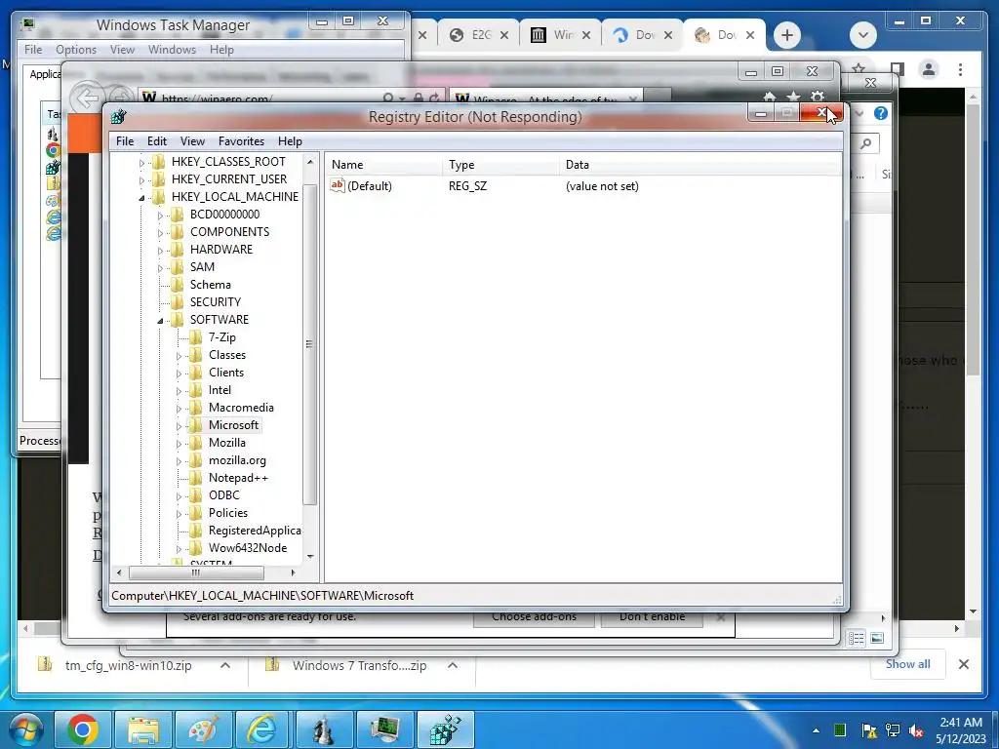This screenshot has height=749, width=999.
Task: Open Chrome tab search dropdown
Action: click(x=863, y=35)
